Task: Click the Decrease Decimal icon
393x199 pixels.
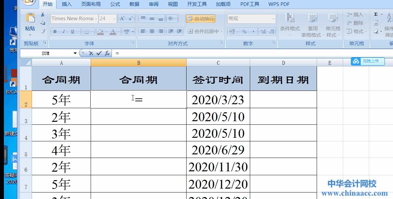Action: (x=271, y=32)
